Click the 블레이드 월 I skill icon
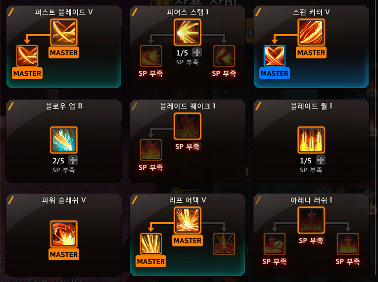 311,140
